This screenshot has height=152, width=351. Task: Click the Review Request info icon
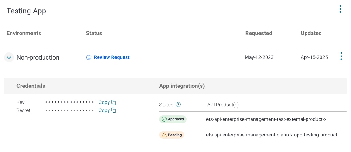tap(89, 57)
